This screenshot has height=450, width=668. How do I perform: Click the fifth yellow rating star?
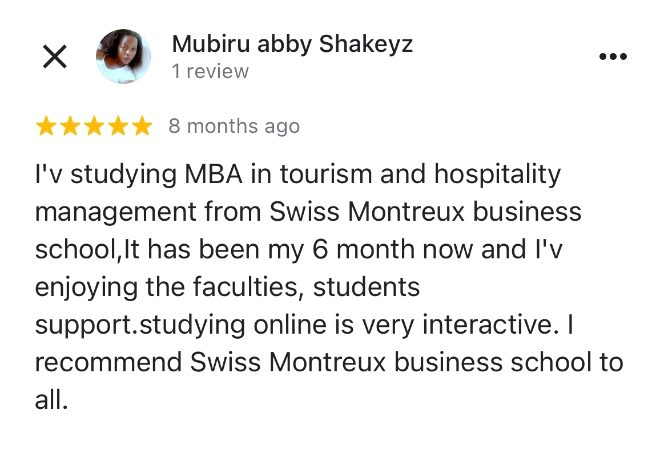pyautogui.click(x=142, y=127)
